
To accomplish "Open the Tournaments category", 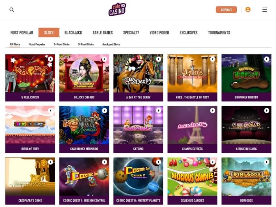I will (x=219, y=33).
